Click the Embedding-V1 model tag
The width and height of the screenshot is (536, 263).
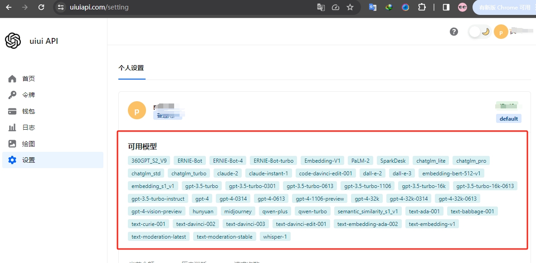[x=322, y=160]
